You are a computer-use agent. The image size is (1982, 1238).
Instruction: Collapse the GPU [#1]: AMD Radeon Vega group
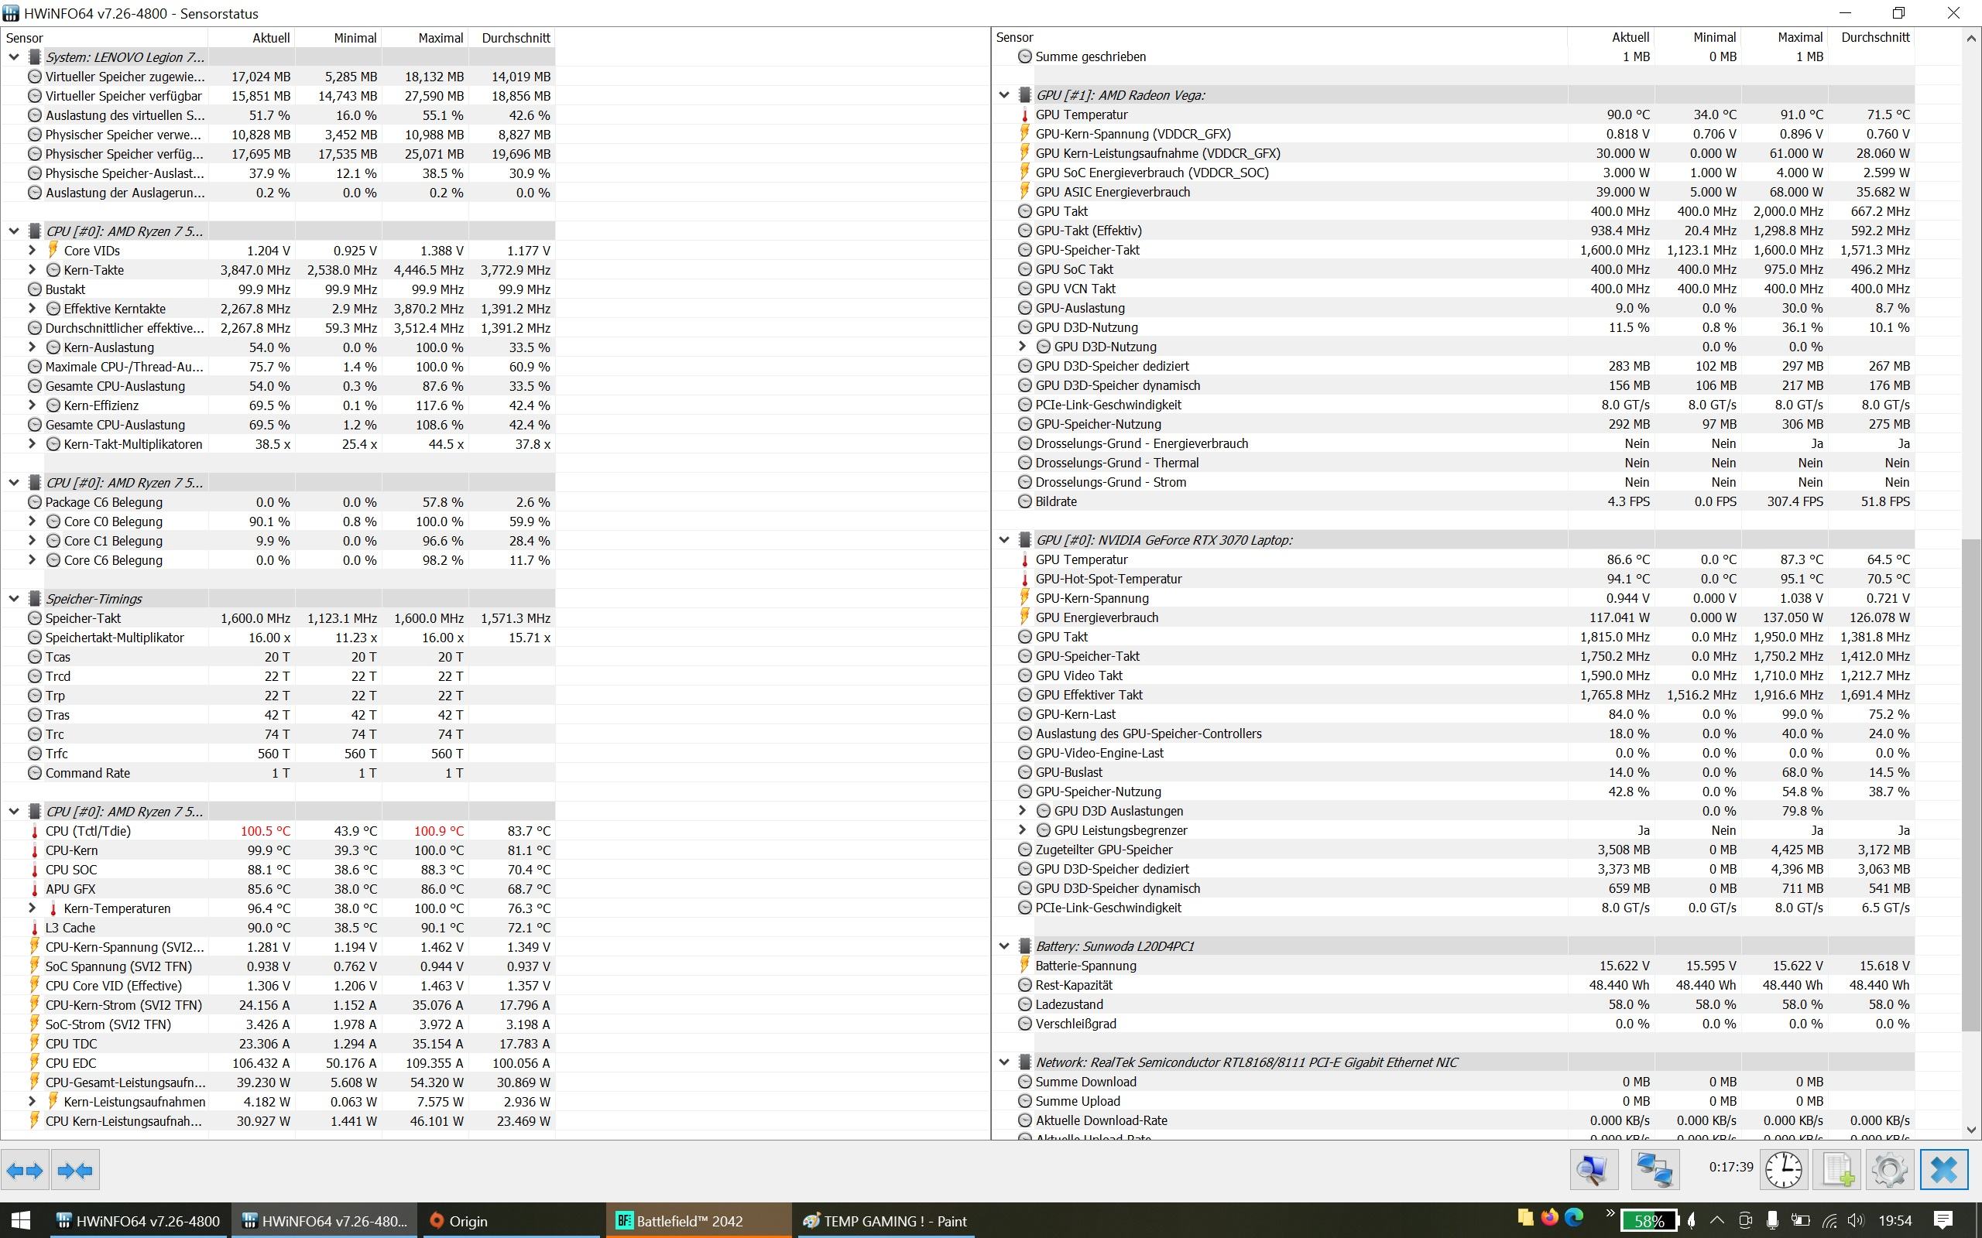coord(1004,95)
